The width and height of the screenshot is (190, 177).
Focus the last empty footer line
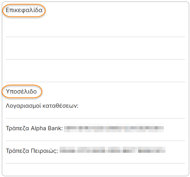[x=96, y=169]
